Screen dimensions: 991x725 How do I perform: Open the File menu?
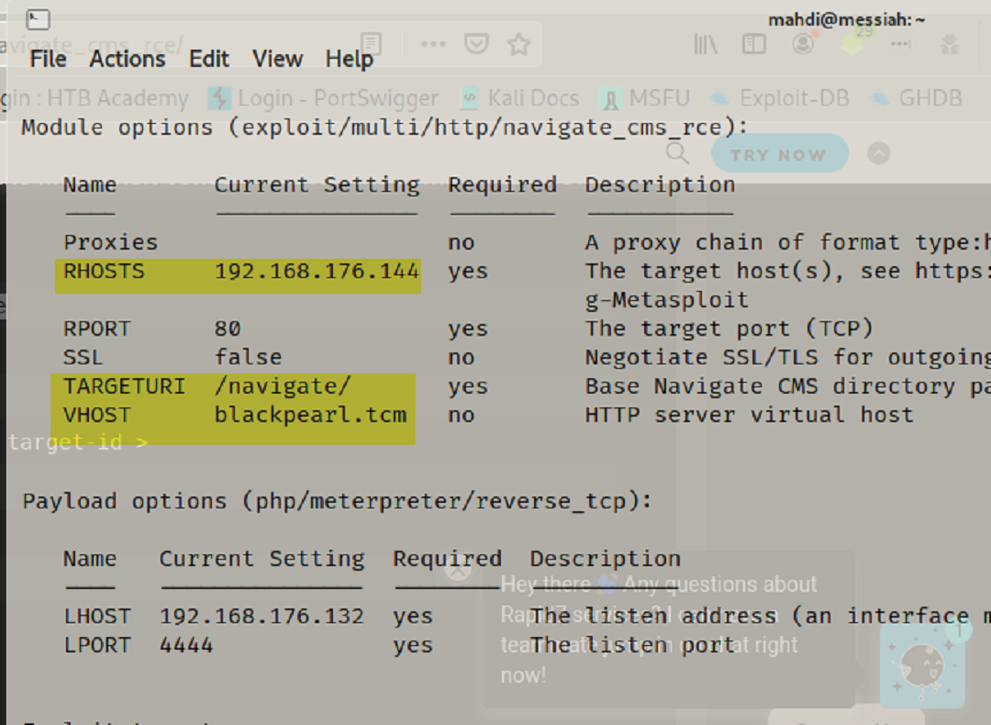point(48,59)
